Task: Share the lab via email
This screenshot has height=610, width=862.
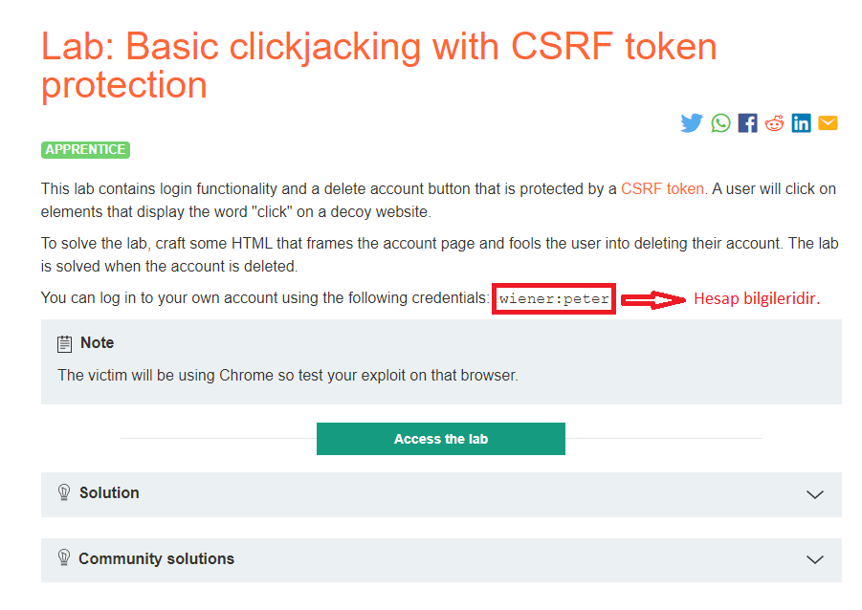Action: coord(828,122)
